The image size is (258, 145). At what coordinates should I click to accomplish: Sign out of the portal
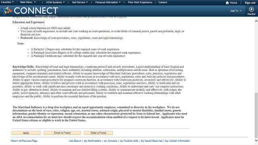pos(250,3)
